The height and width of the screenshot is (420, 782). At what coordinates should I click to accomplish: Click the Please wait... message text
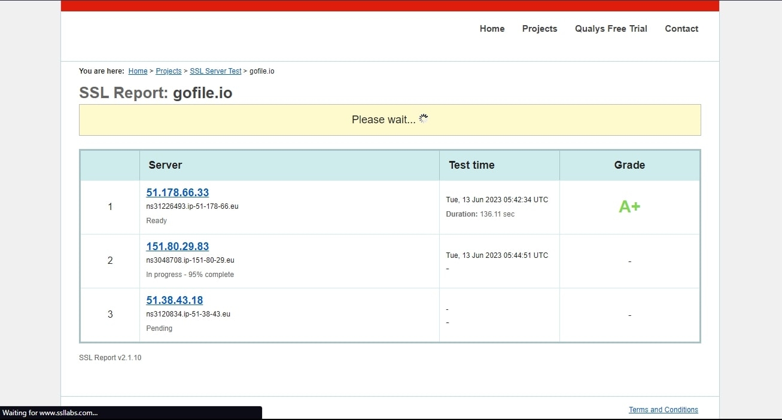pyautogui.click(x=384, y=120)
